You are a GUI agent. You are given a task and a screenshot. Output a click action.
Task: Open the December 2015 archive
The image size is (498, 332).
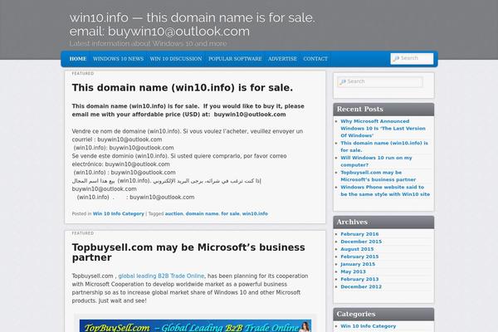[361, 242]
